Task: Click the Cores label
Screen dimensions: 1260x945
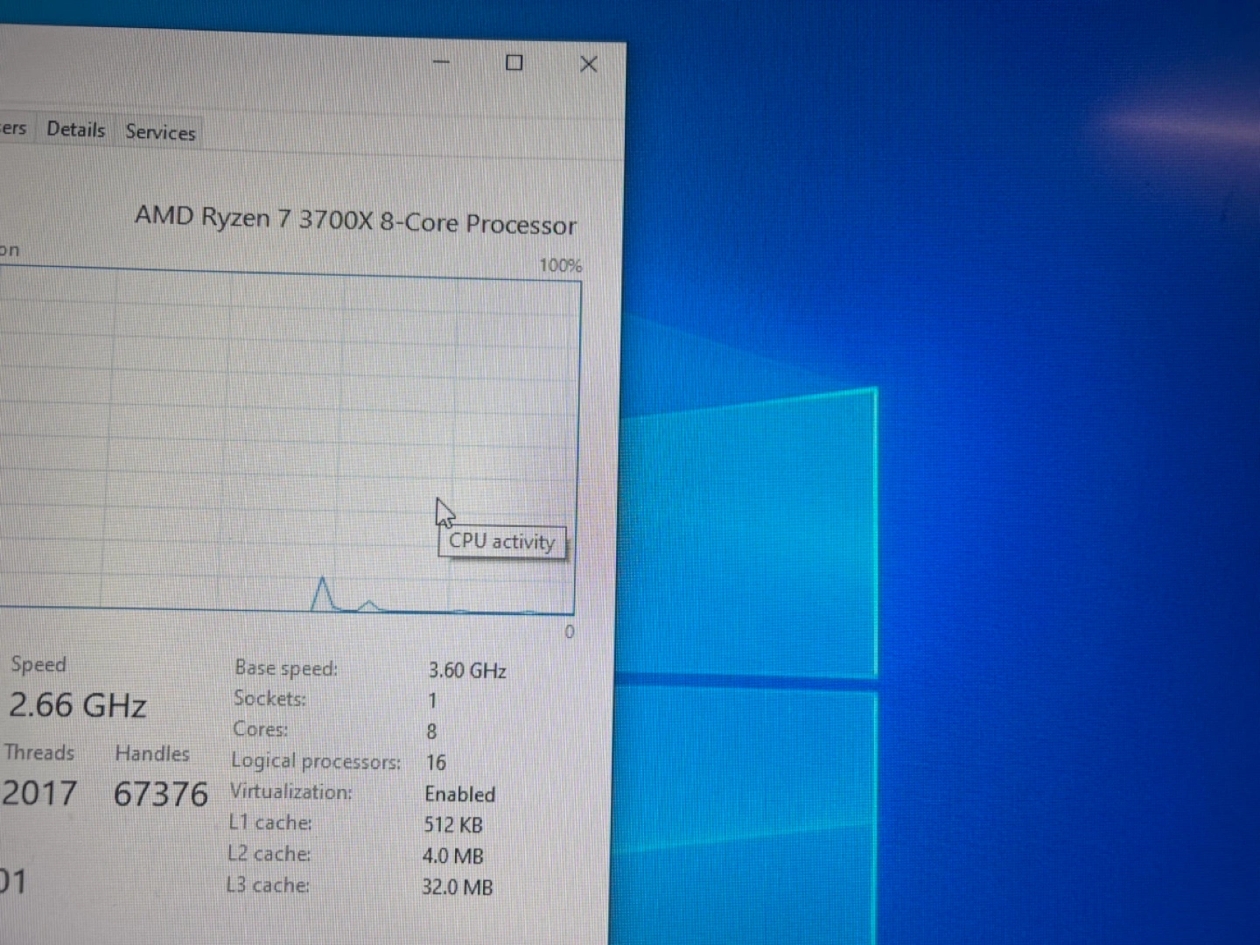Action: click(260, 729)
